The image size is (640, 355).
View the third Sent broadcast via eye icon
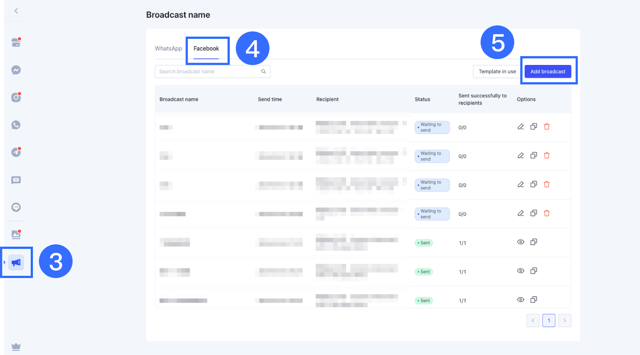tap(520, 299)
